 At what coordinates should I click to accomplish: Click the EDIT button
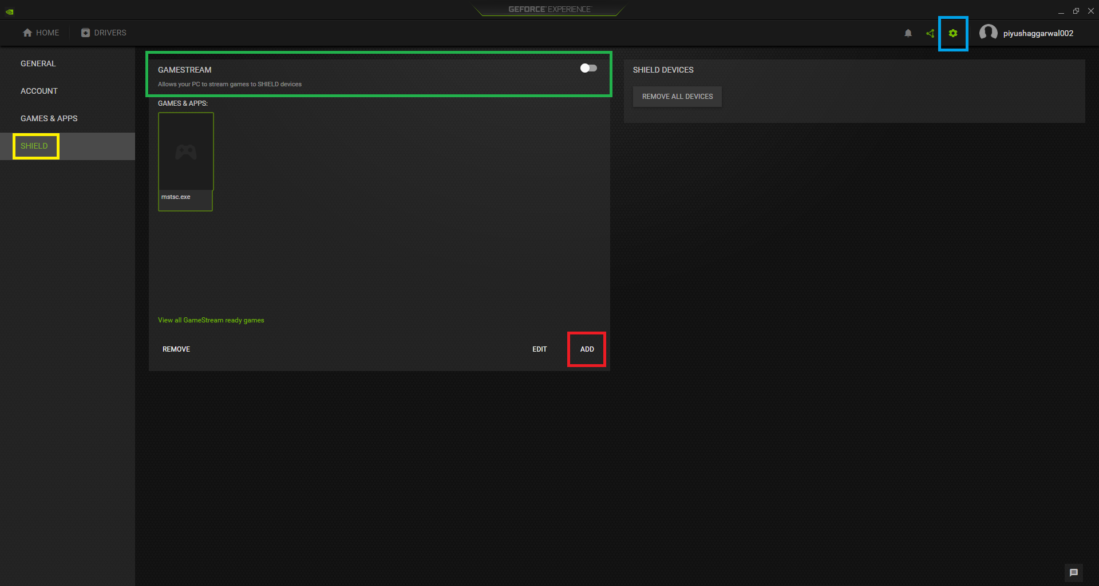click(540, 349)
